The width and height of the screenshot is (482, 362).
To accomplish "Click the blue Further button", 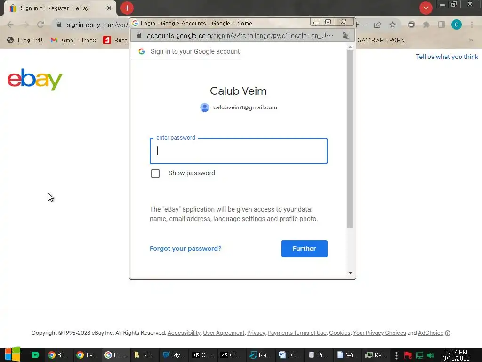I will click(x=305, y=249).
